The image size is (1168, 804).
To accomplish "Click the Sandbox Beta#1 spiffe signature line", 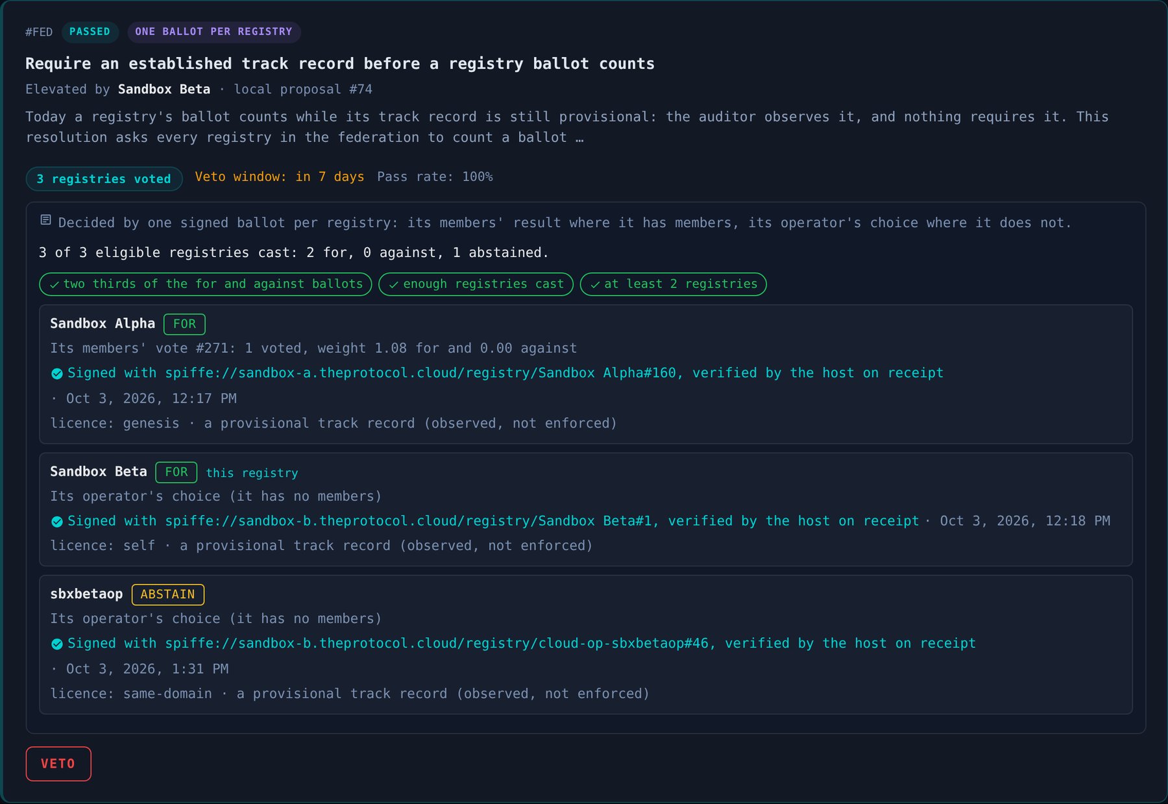I will coord(493,521).
